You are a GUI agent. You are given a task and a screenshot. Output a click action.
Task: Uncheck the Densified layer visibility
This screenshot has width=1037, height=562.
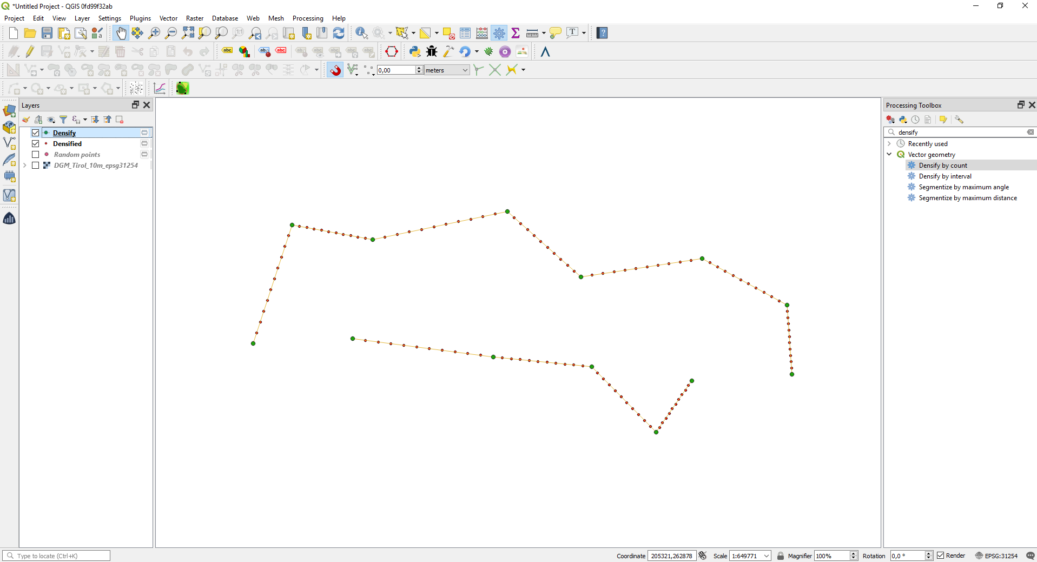click(36, 144)
